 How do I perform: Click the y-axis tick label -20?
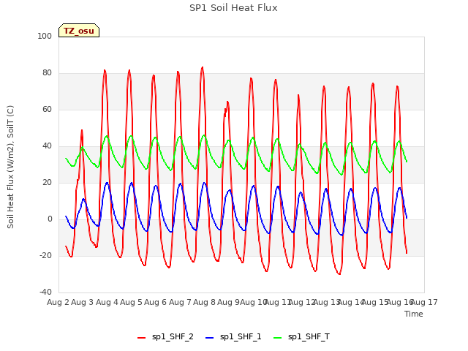tap(45, 255)
